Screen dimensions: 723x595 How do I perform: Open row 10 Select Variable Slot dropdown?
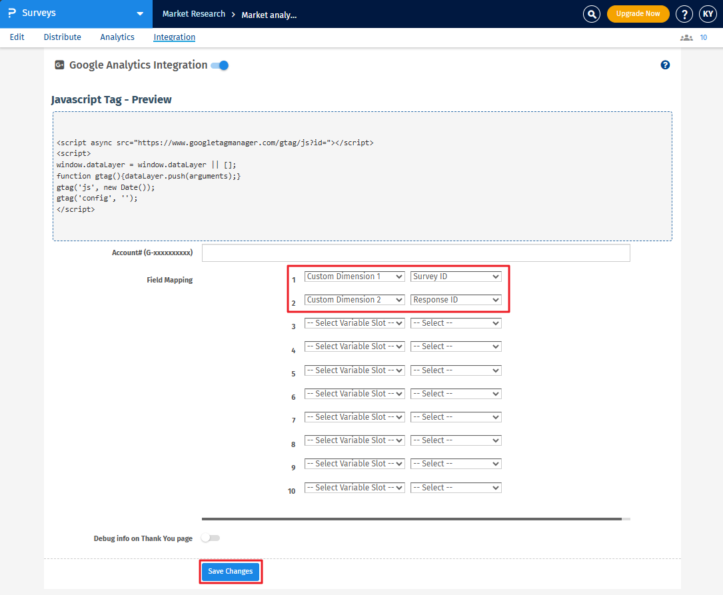coord(355,488)
